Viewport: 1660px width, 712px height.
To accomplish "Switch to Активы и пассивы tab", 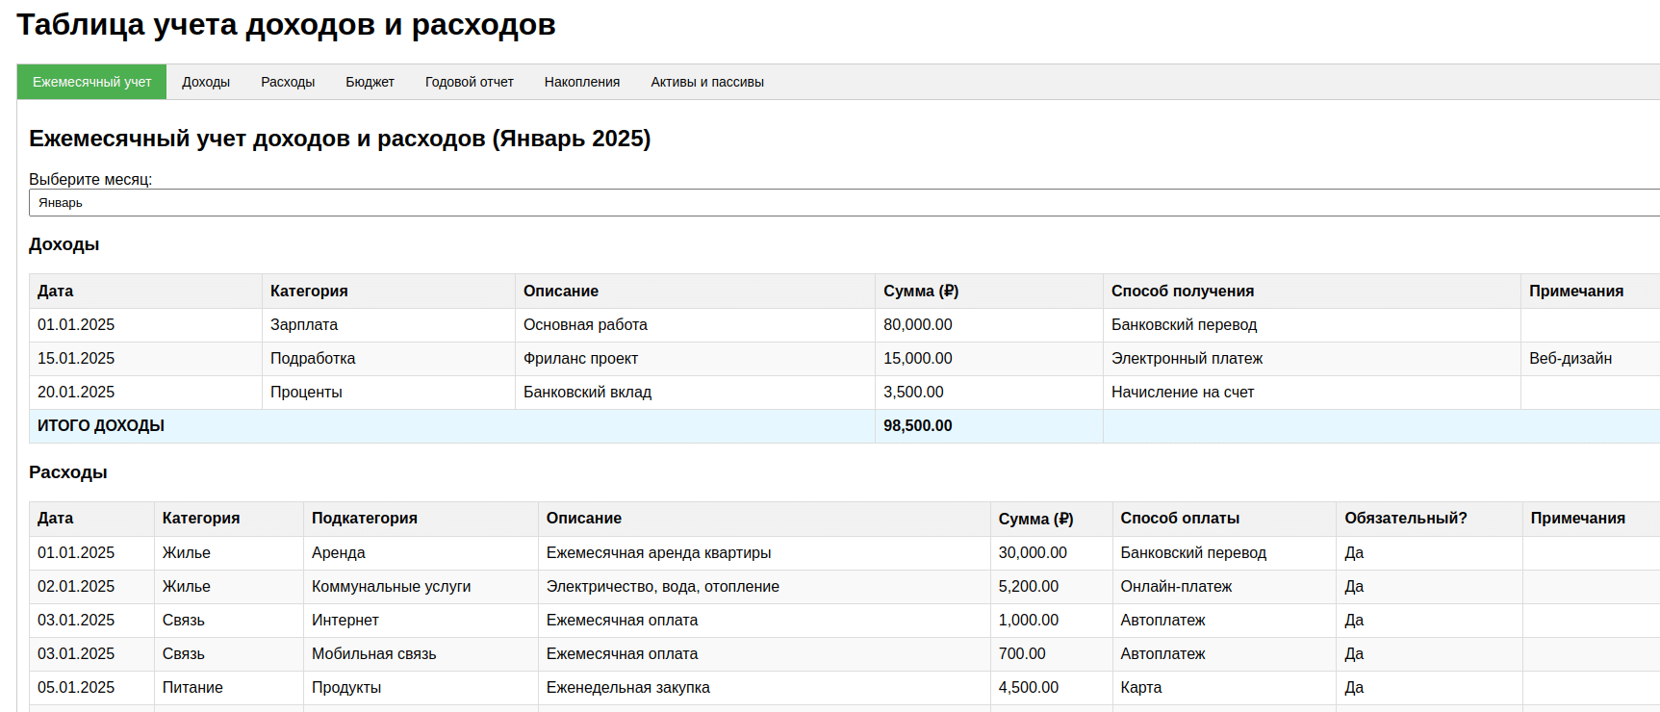I will pyautogui.click(x=706, y=82).
